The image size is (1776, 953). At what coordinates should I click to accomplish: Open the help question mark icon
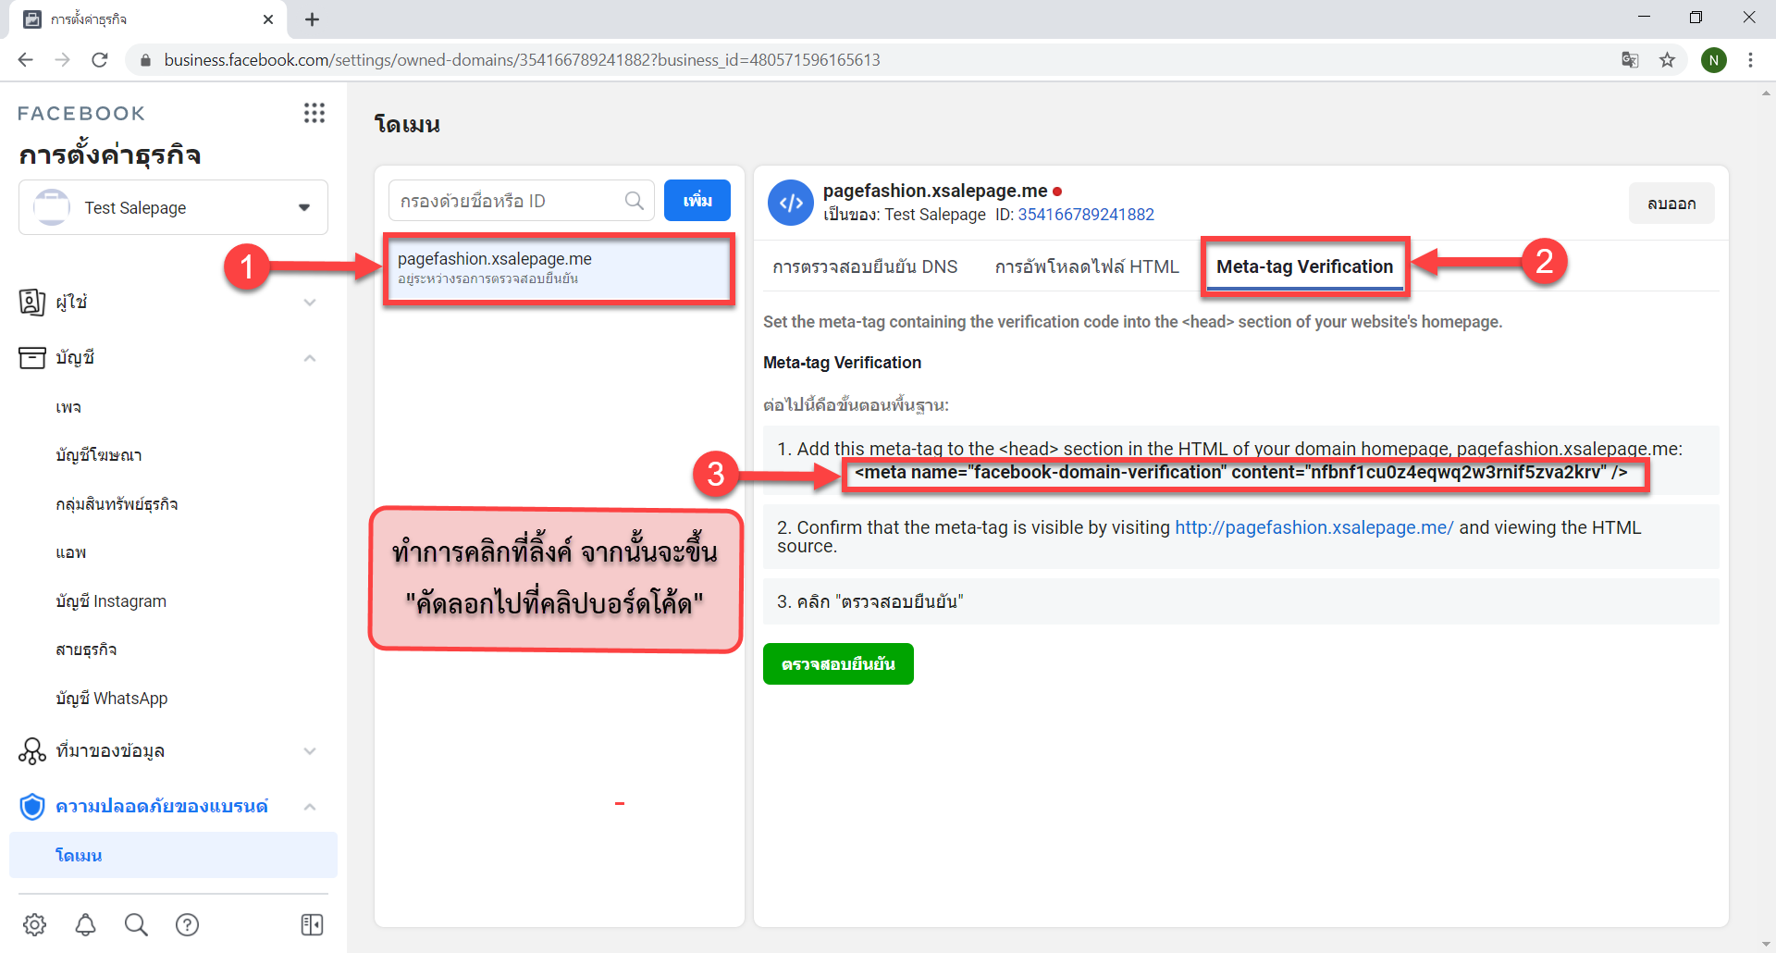(187, 924)
